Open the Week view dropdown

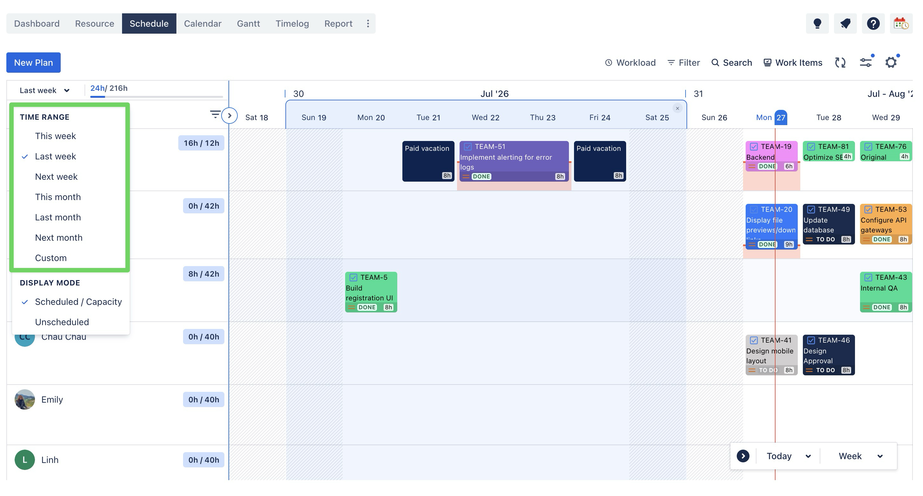tap(861, 456)
